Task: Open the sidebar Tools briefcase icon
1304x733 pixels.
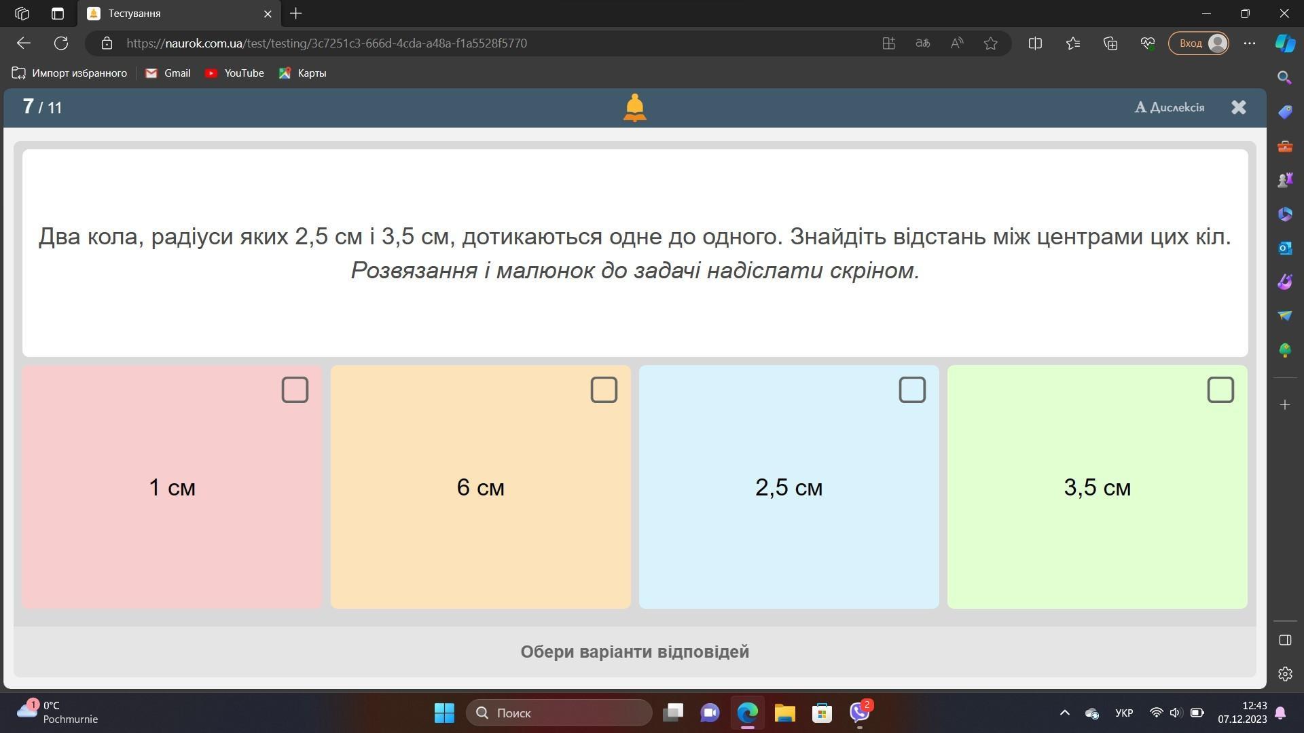Action: click(x=1285, y=147)
